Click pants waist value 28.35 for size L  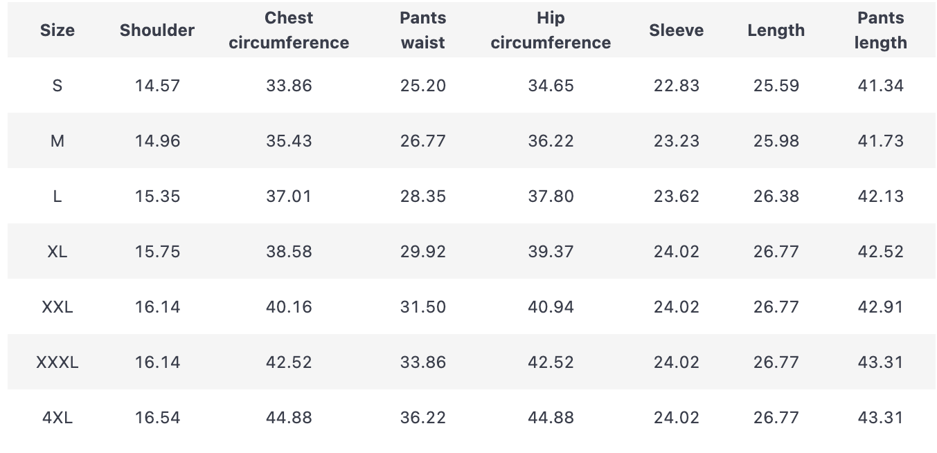point(422,196)
